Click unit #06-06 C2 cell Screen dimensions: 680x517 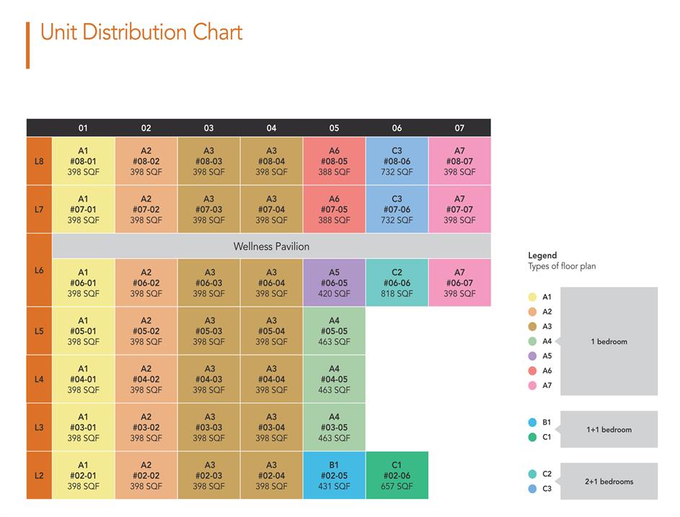point(397,283)
